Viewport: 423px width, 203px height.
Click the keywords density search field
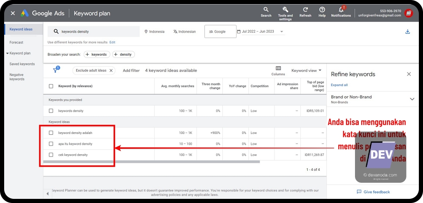[94, 31]
